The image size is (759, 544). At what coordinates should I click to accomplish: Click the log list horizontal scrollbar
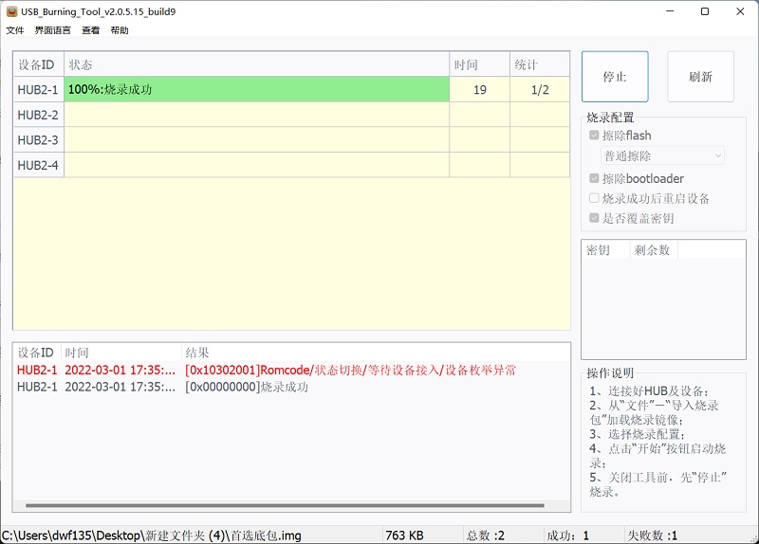286,506
